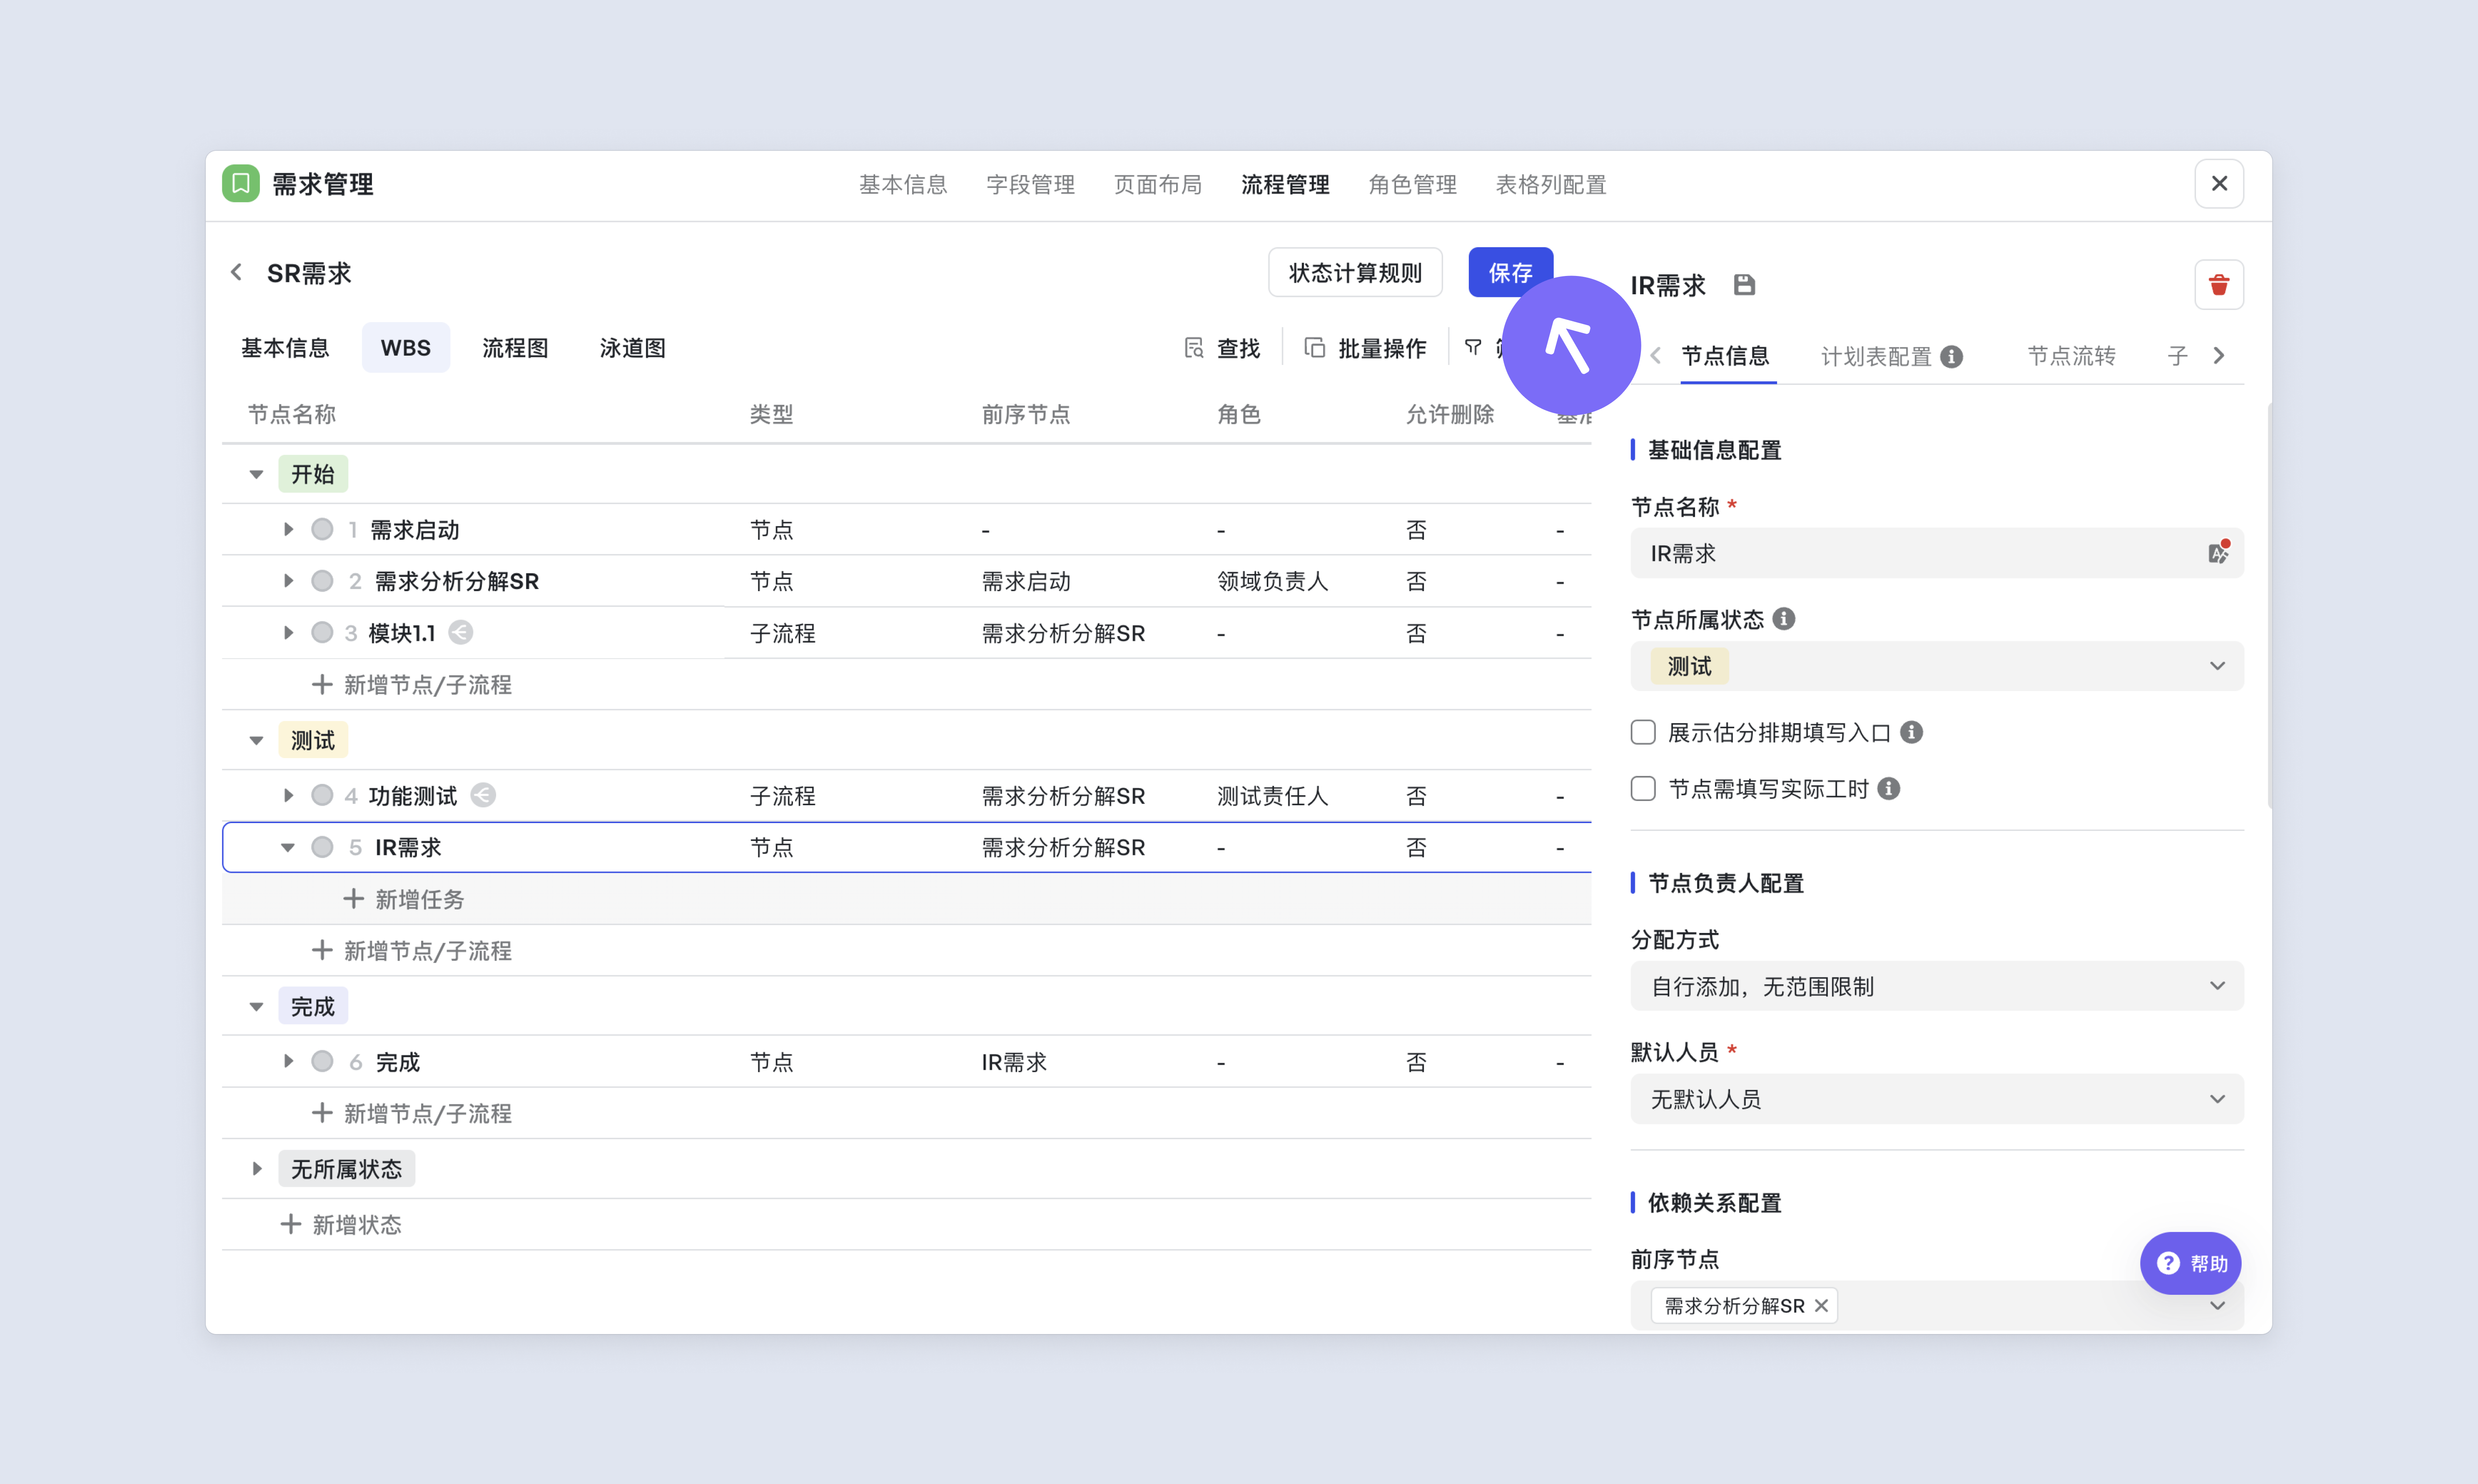Check 节点需填写实际工时 option
Image resolution: width=2478 pixels, height=1484 pixels.
[x=1643, y=788]
